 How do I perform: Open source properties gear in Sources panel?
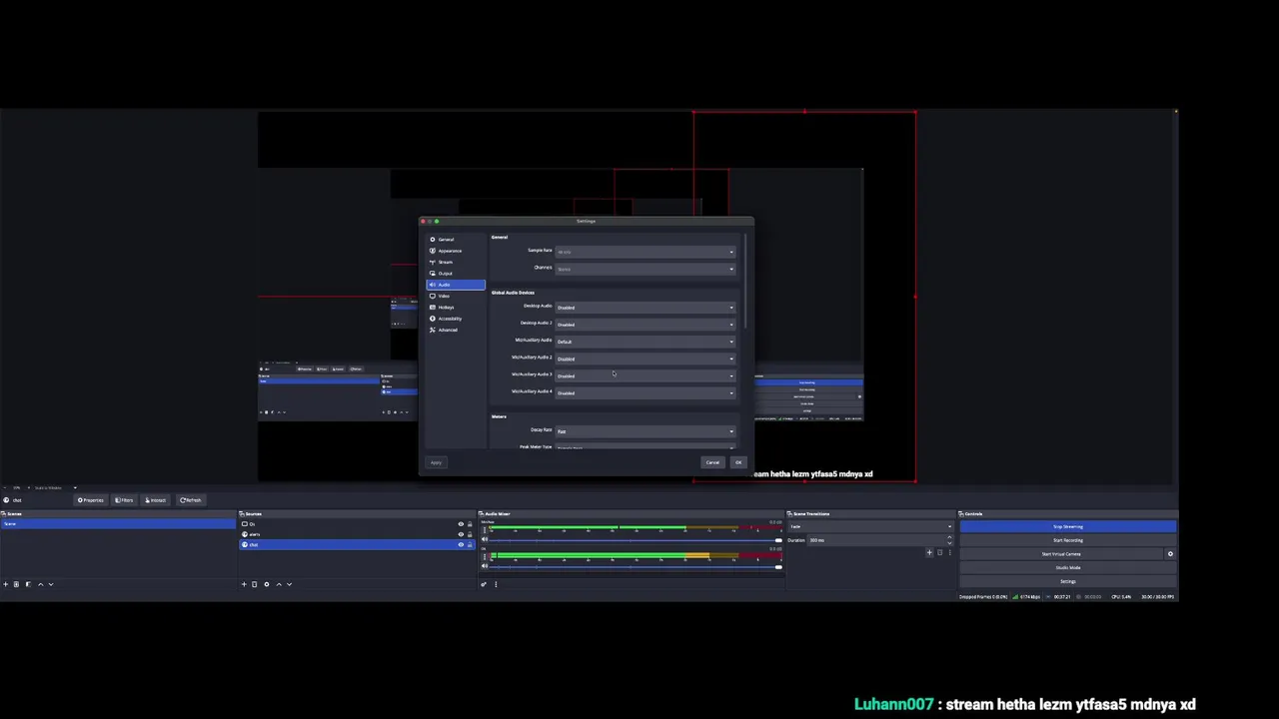[267, 584]
